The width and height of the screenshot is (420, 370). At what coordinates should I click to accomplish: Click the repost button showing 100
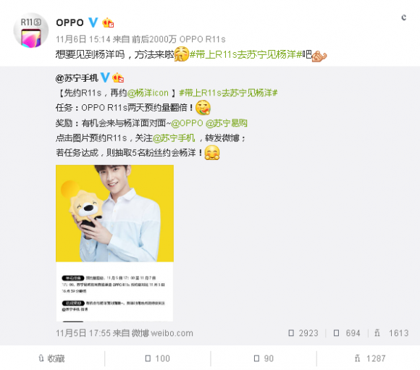point(158,358)
